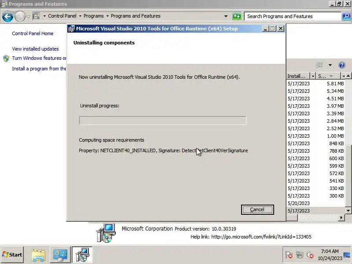Open Installed On column filter dropdown
This screenshot has height=264, width=352.
[x=313, y=76]
